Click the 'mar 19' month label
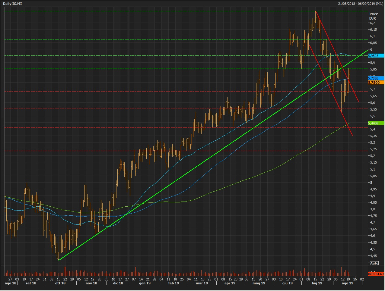The width and height of the screenshot is (385, 291). coord(202,283)
